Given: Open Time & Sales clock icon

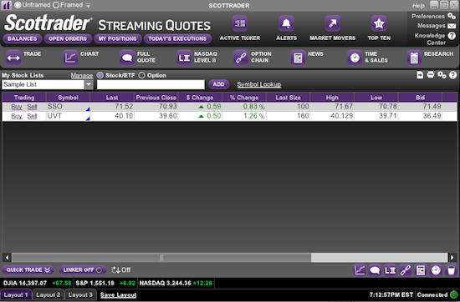Looking at the screenshot, I should point(355,58).
